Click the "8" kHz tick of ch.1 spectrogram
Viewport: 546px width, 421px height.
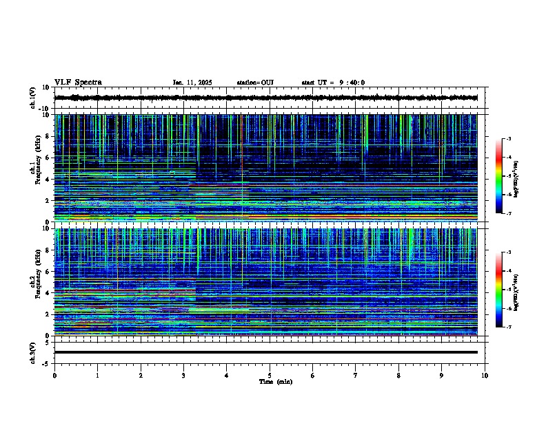pos(48,136)
